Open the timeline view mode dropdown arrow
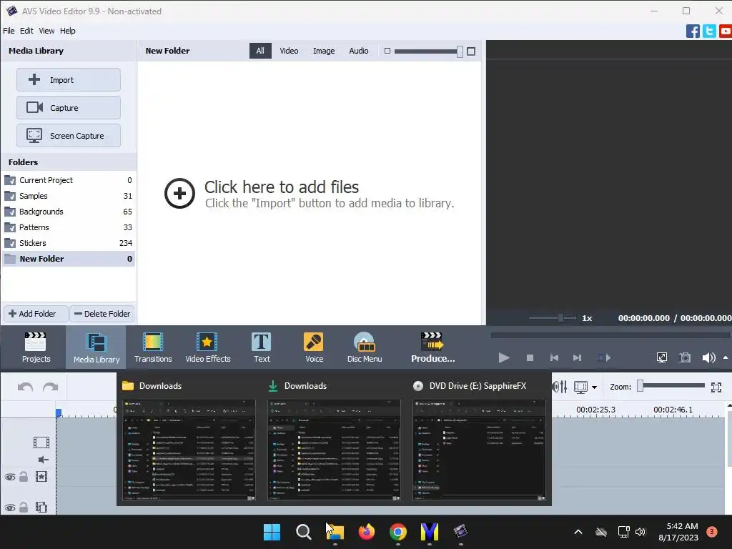 coord(594,387)
